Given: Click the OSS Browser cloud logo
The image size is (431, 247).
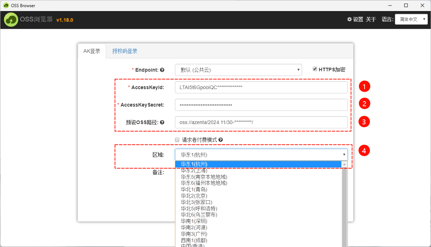Looking at the screenshot, I should [11, 20].
